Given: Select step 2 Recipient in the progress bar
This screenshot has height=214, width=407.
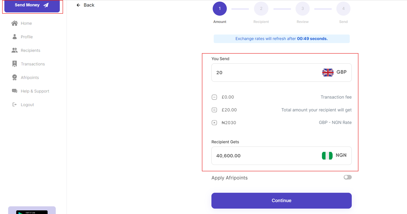Looking at the screenshot, I should 261,8.
